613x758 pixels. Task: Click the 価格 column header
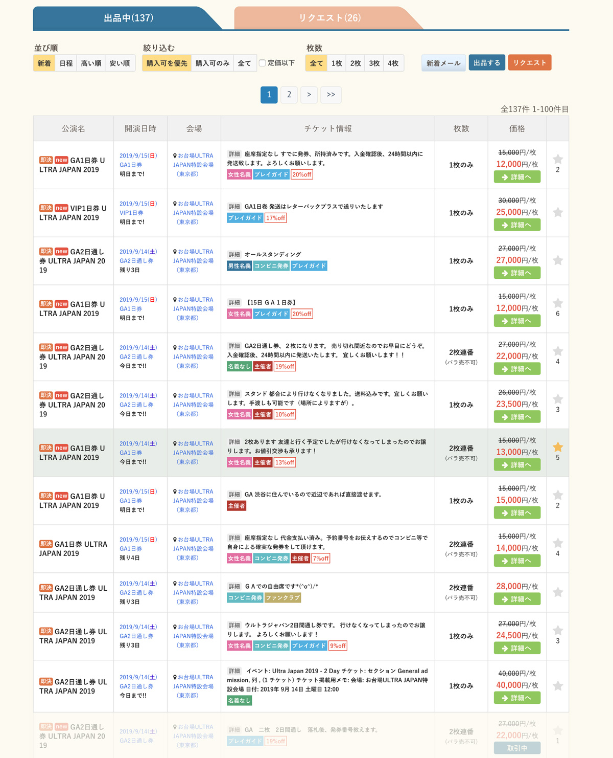click(517, 128)
